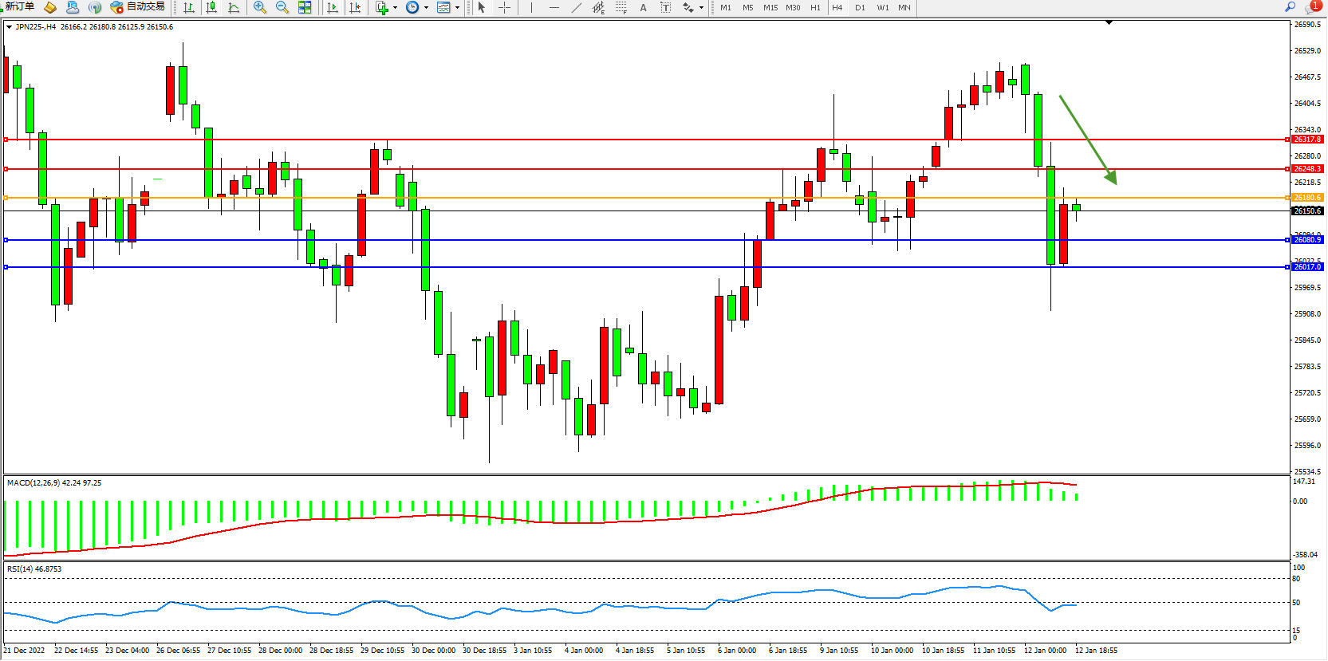Expand the chart templates dropdown arrow
This screenshot has height=661, width=1328.
[458, 8]
